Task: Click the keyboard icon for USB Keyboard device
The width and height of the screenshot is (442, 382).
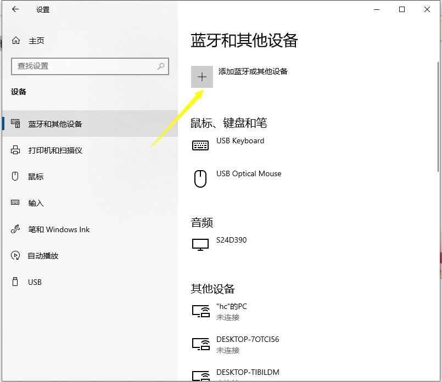Action: (x=200, y=145)
